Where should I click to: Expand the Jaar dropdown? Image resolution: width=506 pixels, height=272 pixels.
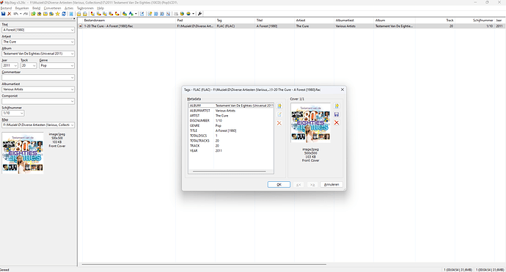point(15,66)
